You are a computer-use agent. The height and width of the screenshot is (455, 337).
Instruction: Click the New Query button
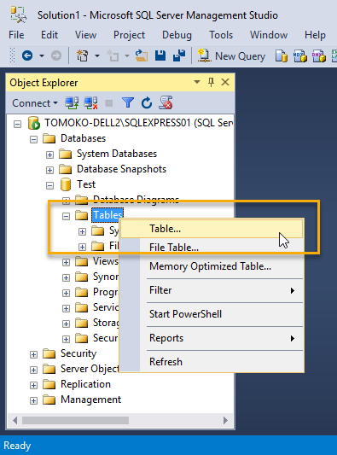click(231, 55)
